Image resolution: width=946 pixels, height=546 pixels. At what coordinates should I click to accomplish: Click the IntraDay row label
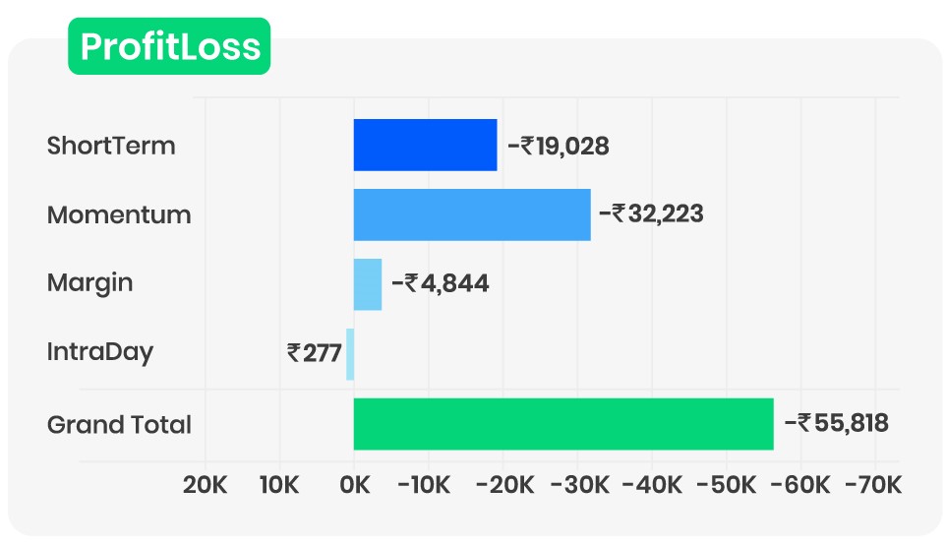click(x=100, y=352)
